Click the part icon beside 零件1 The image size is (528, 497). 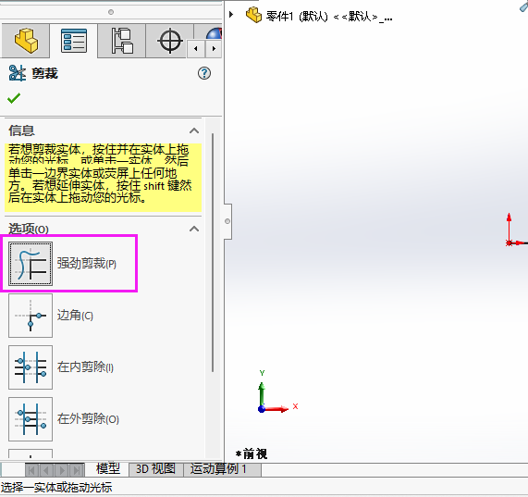(253, 15)
